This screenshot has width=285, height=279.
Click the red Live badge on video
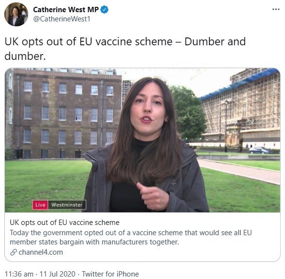pos(40,205)
